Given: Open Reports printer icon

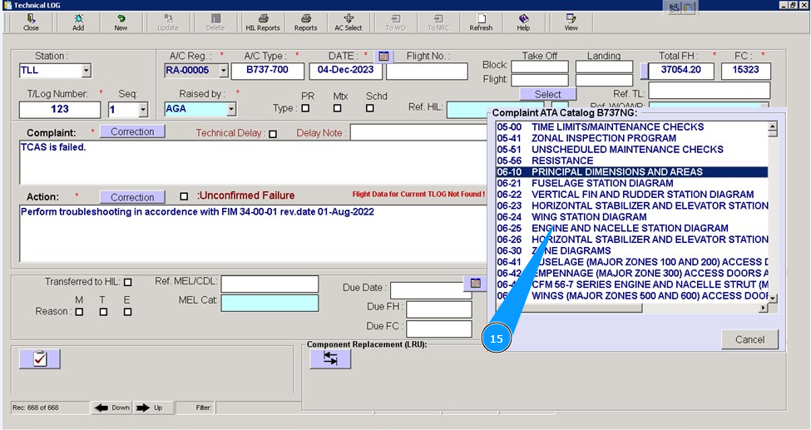Looking at the screenshot, I should 305,22.
